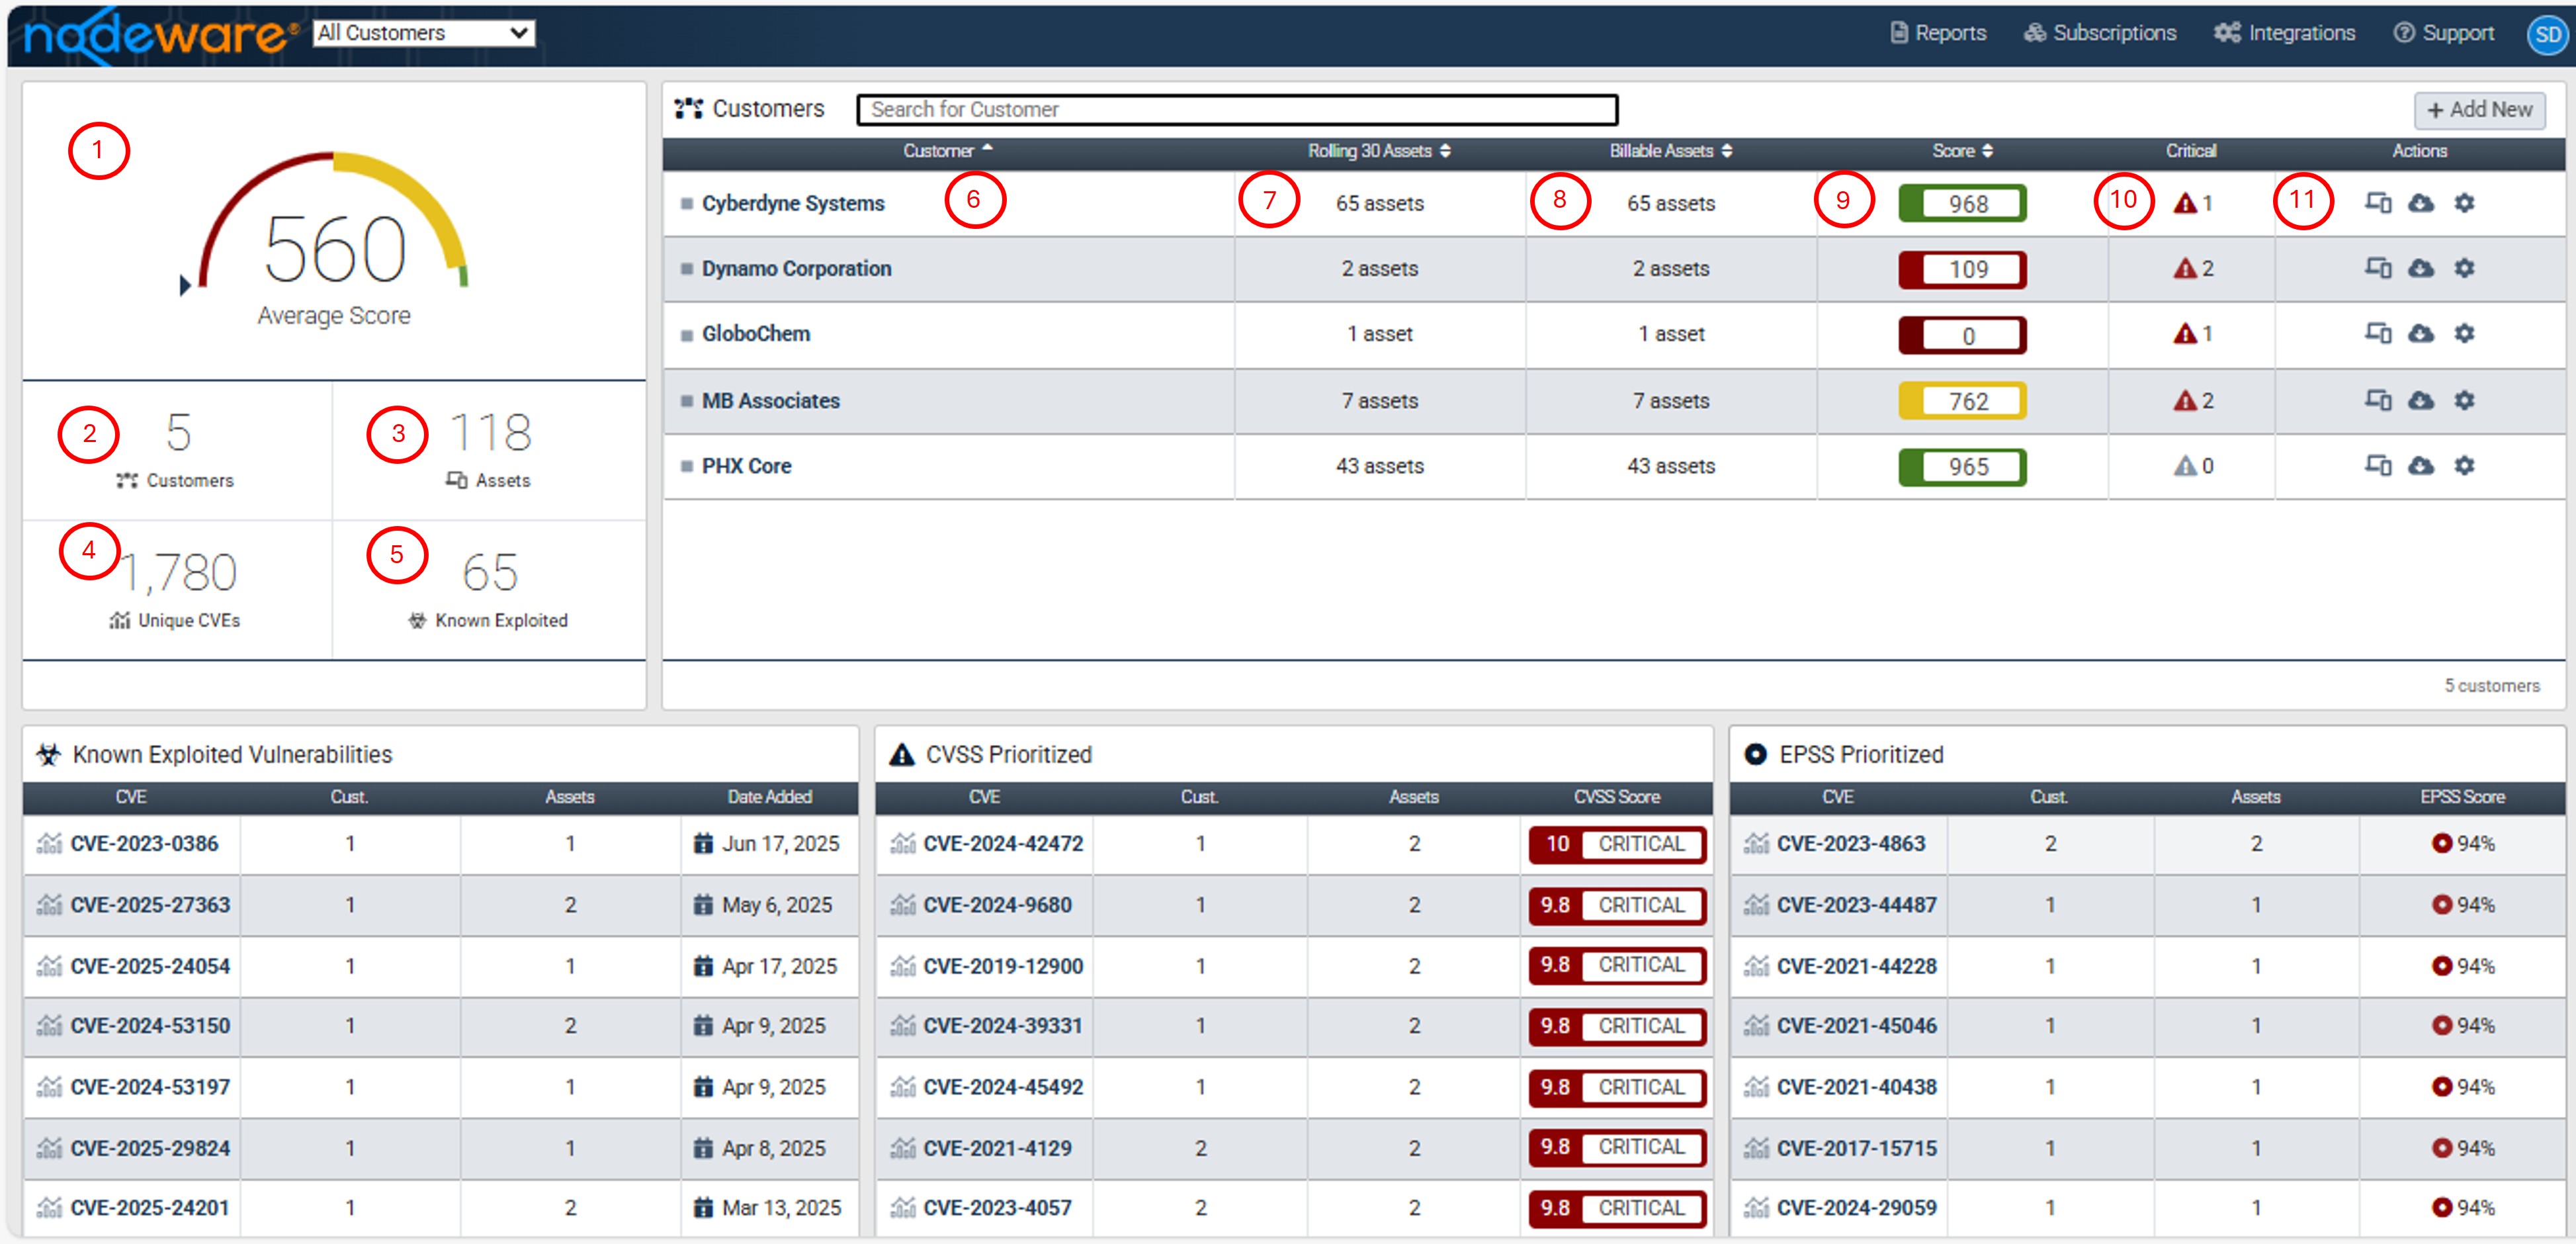Image resolution: width=2576 pixels, height=1244 pixels.
Task: Click the 118 Assets tile
Action: (489, 450)
